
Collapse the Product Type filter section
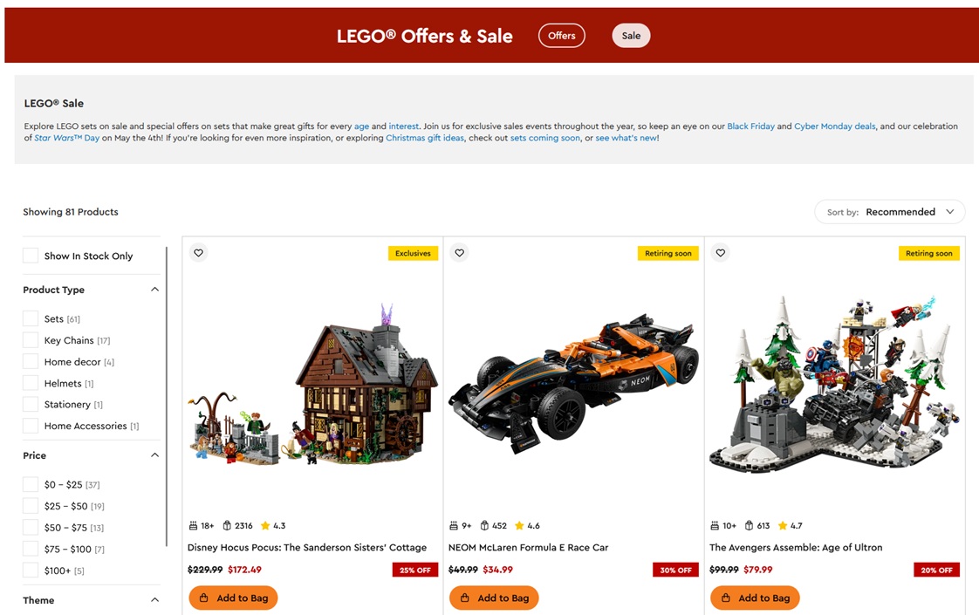coord(154,290)
